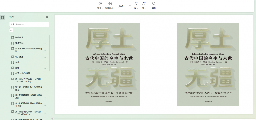Image resolution: width=256 pixels, height=120 pixels.
Task: Open the 阅读方式 reading mode book icon
Action: [110, 4]
